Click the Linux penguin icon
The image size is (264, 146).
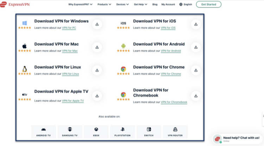25,69
